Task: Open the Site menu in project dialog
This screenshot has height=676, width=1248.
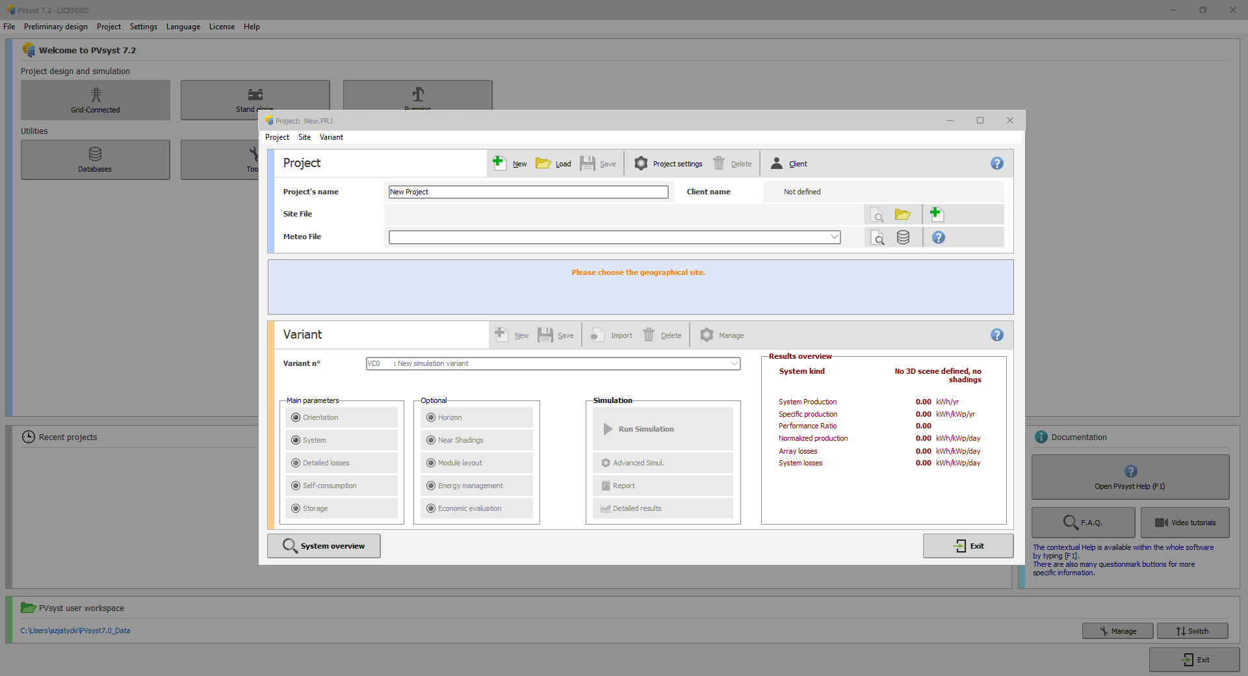Action: pos(304,137)
